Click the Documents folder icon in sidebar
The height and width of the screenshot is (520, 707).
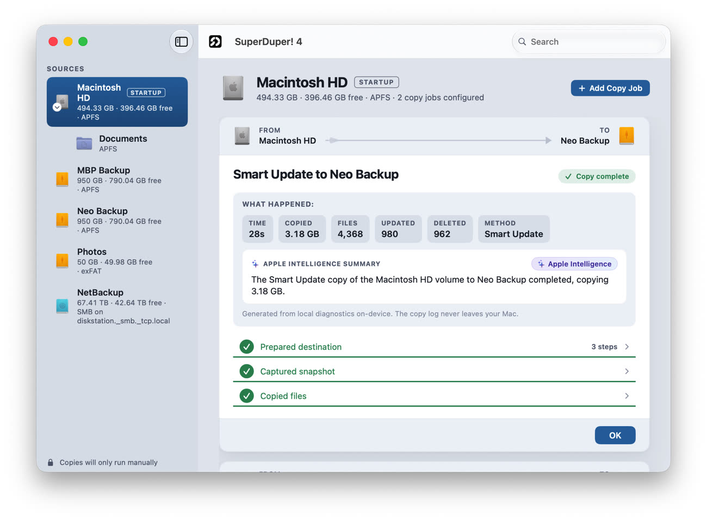click(x=84, y=143)
